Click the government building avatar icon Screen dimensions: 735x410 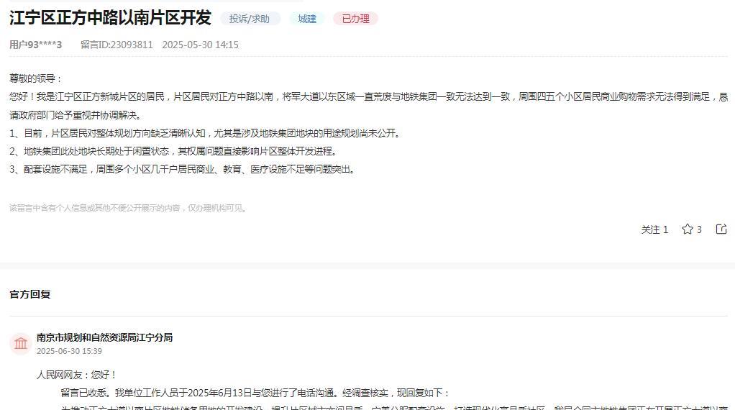[21, 343]
